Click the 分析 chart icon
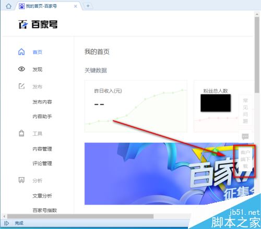Image resolution: width=261 pixels, height=229 pixels. [x=21, y=180]
